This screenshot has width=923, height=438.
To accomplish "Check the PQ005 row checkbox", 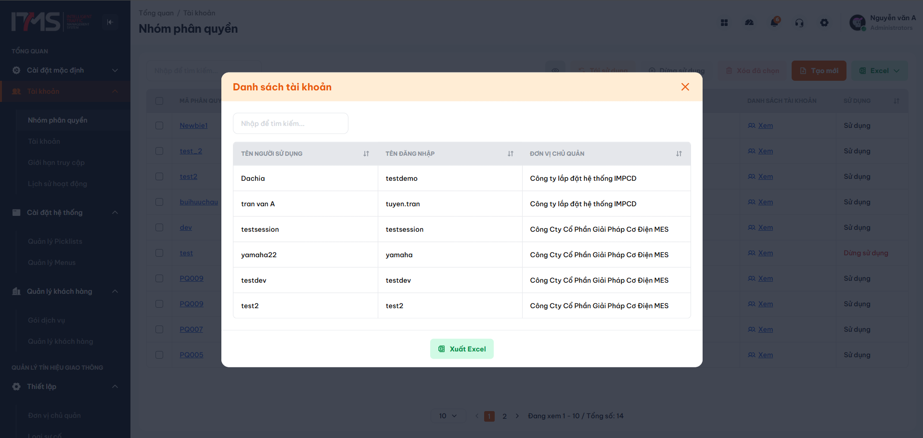I will 159,355.
